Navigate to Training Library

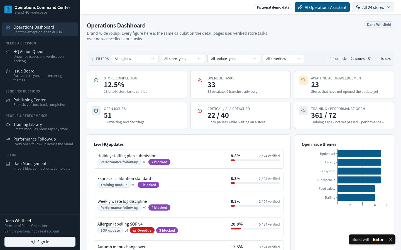(x=40, y=126)
